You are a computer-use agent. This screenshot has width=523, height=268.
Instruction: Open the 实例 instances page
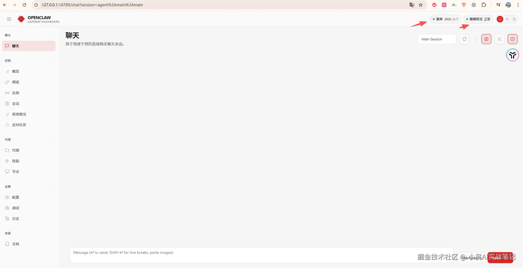pos(29,93)
